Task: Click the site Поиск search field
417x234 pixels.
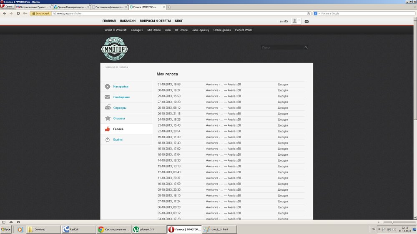Action: (282, 48)
